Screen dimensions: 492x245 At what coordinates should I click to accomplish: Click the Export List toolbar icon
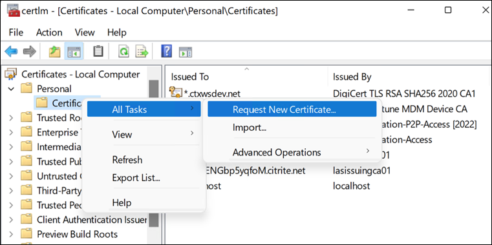coord(142,52)
